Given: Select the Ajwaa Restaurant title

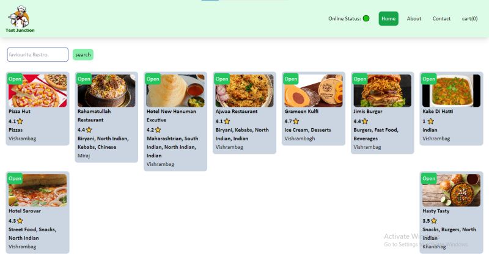Looking at the screenshot, I should [x=237, y=111].
